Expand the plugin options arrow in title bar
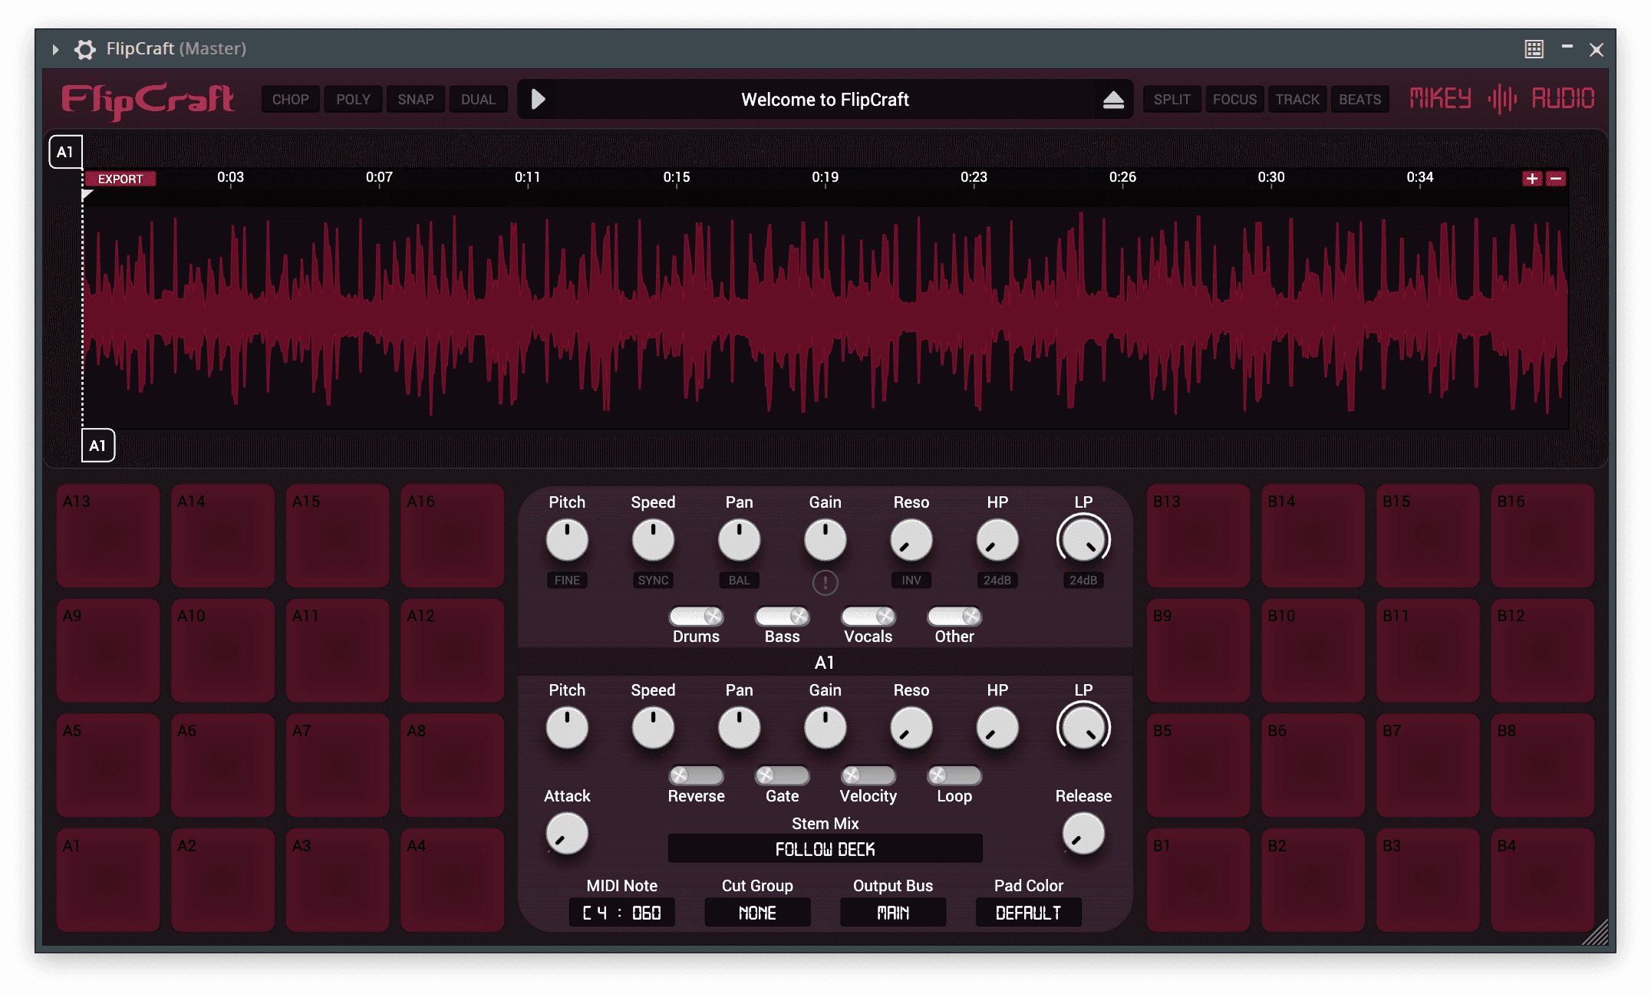 55,50
